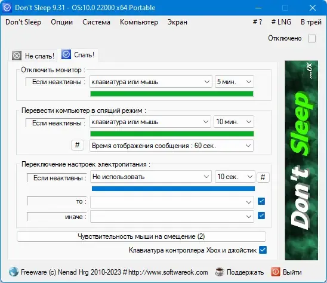Viewport: 327px width, 283px height.
Task: Click the '#' button beside message time dropdown
Action: (78, 145)
